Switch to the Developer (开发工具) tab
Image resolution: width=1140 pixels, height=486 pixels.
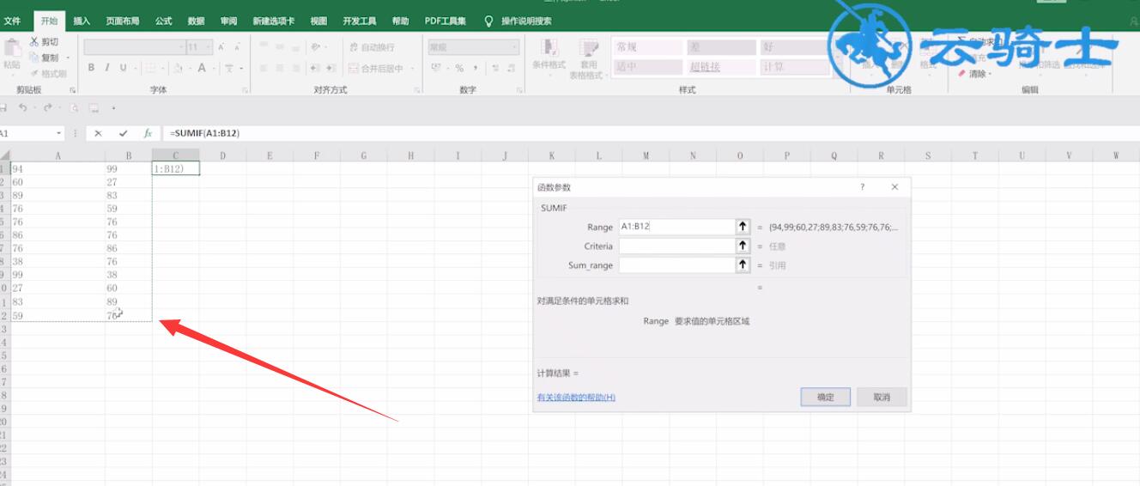click(359, 21)
